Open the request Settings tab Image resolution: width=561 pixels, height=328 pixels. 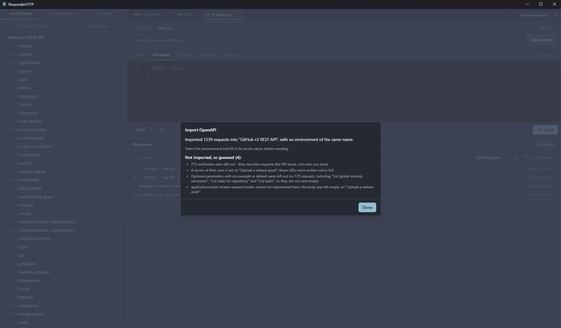(230, 55)
